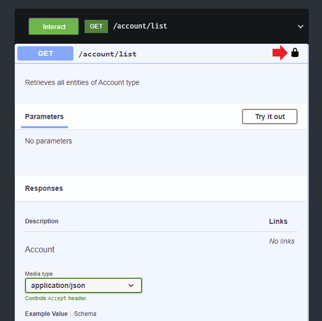The height and width of the screenshot is (321, 322).
Task: Click the Retrieves all entities description text
Action: 82,82
